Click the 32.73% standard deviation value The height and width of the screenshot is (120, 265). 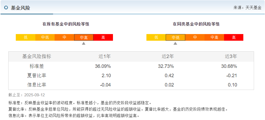[x=166, y=67]
